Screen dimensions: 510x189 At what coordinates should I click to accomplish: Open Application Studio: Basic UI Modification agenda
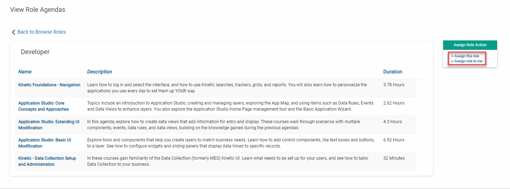pos(45,143)
